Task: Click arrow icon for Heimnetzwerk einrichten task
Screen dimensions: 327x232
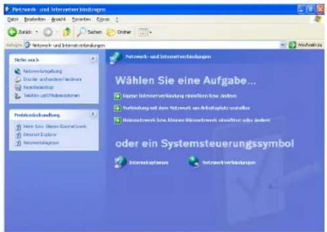Action: click(x=117, y=120)
